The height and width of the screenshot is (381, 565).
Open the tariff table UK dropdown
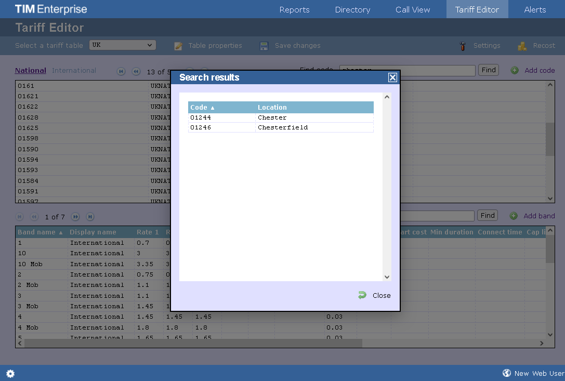[123, 45]
